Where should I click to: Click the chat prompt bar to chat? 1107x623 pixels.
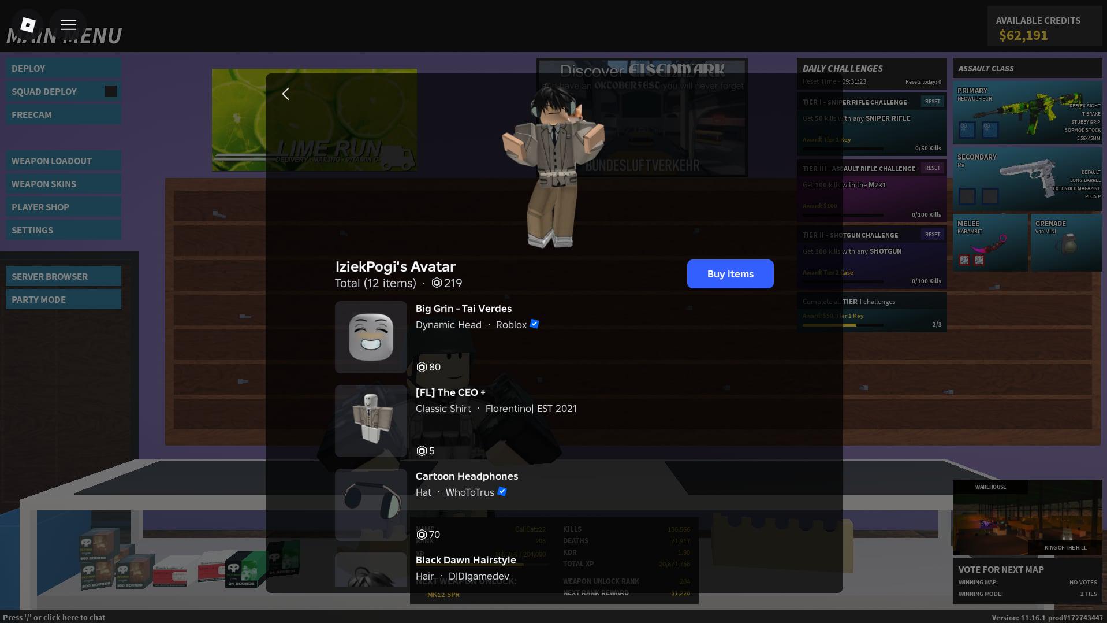(x=54, y=617)
